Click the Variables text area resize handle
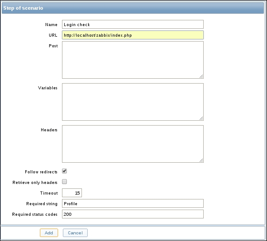Screen dimensions: 267x241 [201, 119]
